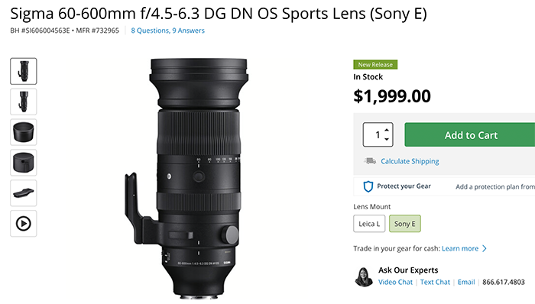
Task: Click the quantity input field
Action: pyautogui.click(x=373, y=135)
